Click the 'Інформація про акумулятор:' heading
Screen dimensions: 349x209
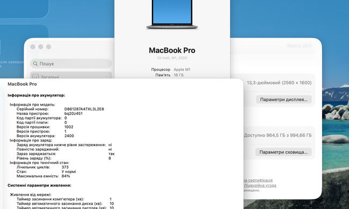pos(37,95)
